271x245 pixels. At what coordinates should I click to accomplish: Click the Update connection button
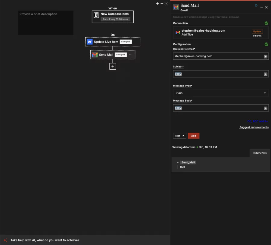(257, 31)
